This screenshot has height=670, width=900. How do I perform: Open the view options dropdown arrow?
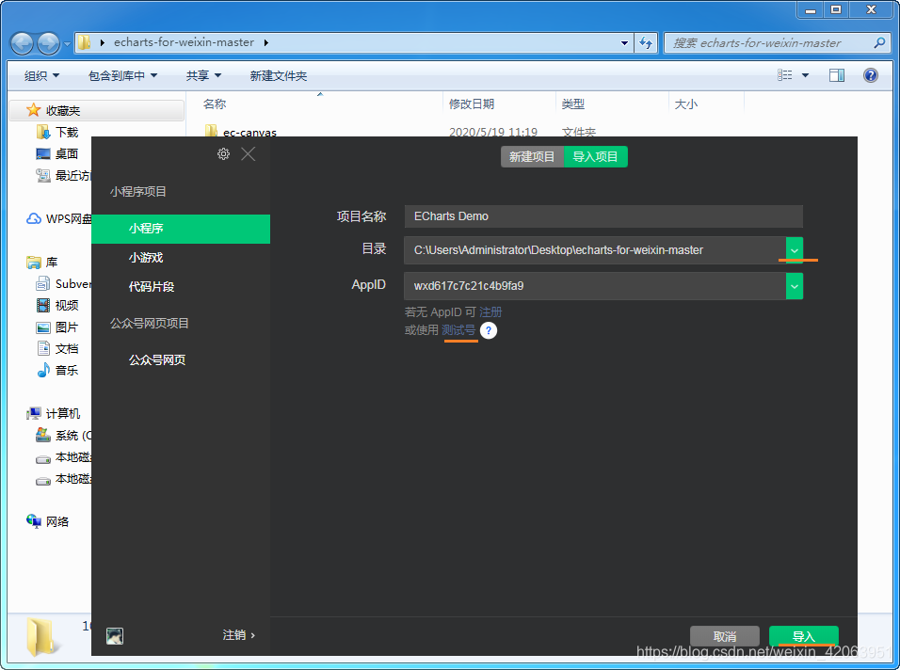click(x=805, y=75)
